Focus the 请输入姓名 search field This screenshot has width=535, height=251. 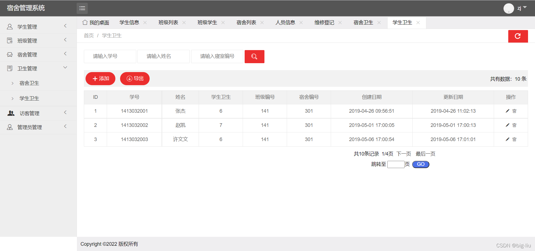164,56
